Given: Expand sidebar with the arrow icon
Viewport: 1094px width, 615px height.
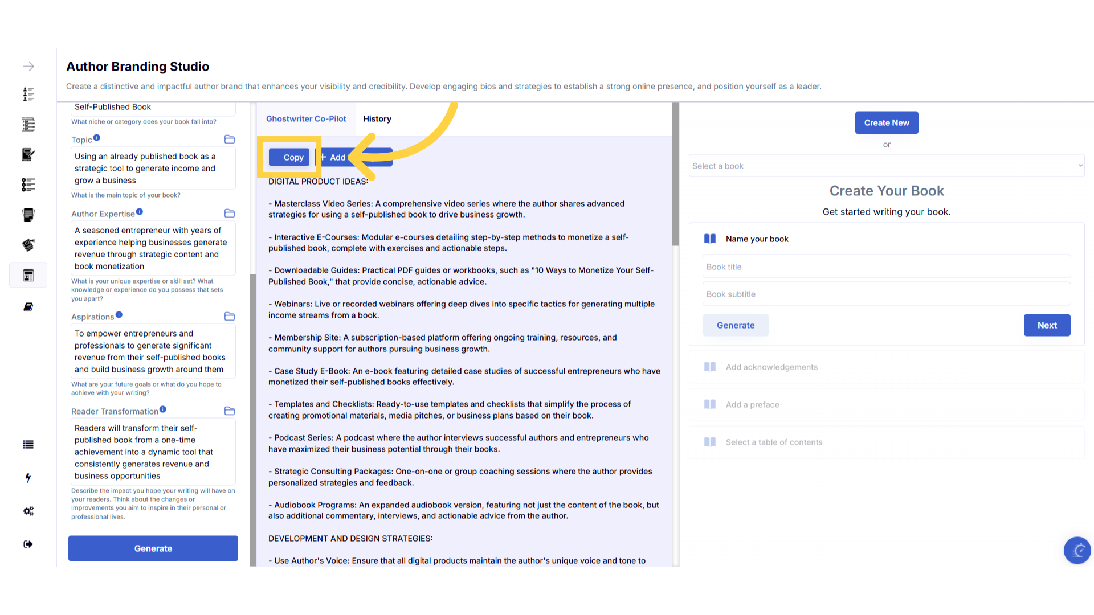Looking at the screenshot, I should 28,67.
